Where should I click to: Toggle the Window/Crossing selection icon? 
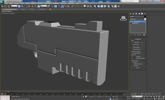point(29,6)
